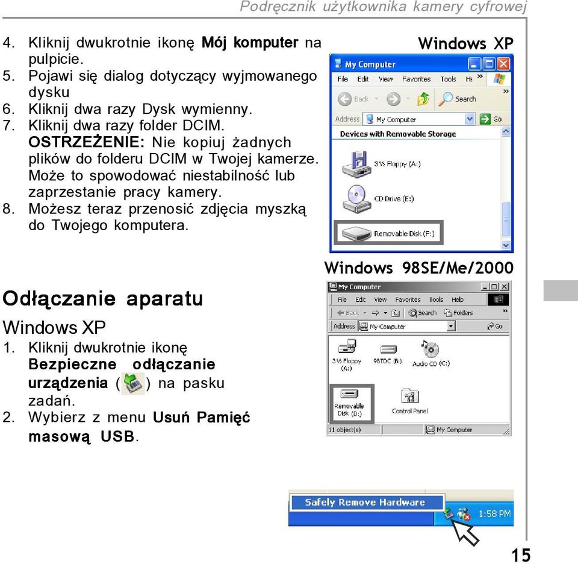The height and width of the screenshot is (564, 578).
Task: Click My Computer status bar zone entry
Action: point(449,430)
